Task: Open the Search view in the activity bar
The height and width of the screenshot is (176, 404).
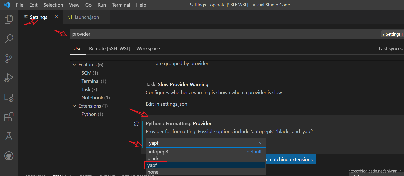Action: (x=9, y=39)
